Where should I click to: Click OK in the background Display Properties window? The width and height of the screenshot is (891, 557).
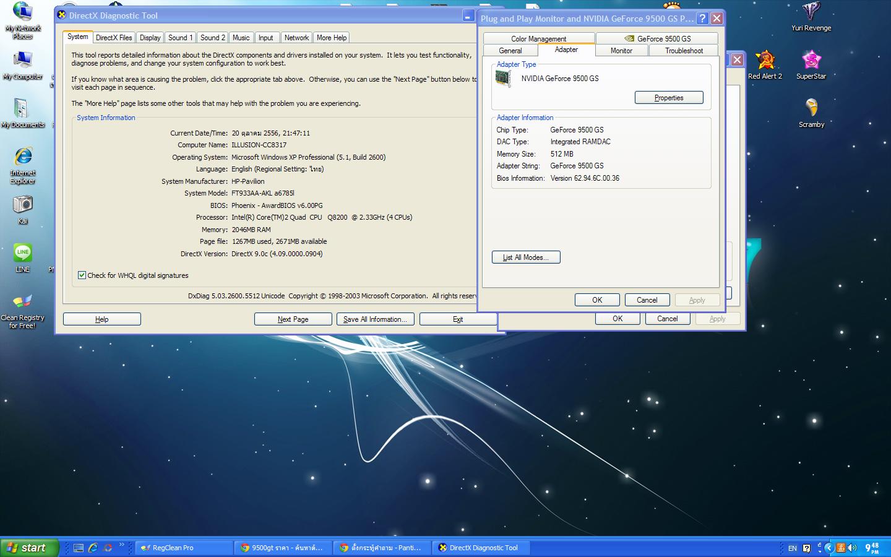[618, 319]
